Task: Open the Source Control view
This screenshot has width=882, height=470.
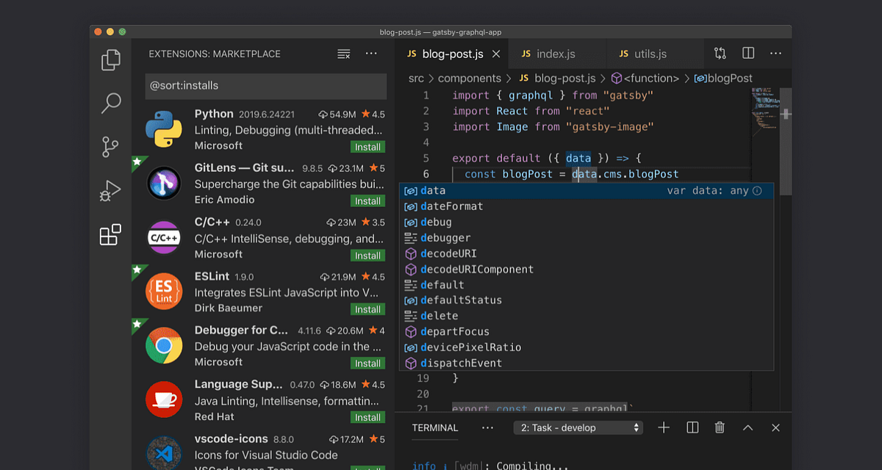Action: coord(110,147)
